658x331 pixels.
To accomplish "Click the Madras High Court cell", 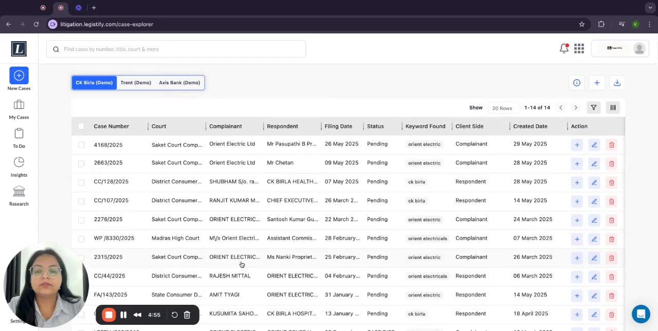I will coord(175,238).
